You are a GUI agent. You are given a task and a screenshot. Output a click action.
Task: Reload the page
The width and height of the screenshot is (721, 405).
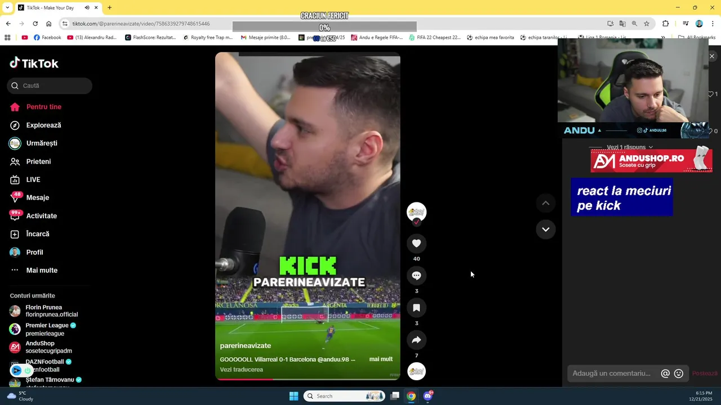(x=35, y=24)
